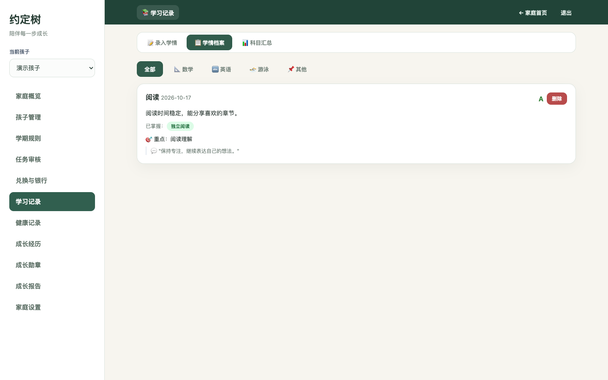Filter records by 其他
The image size is (608, 380).
tap(297, 69)
